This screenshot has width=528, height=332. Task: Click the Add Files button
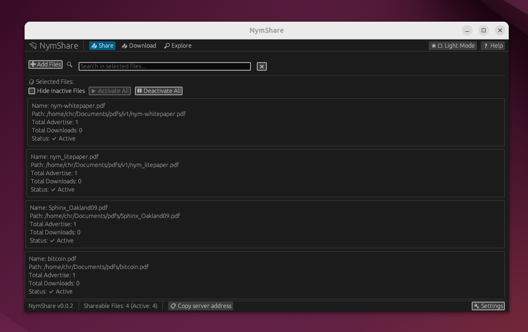(45, 64)
